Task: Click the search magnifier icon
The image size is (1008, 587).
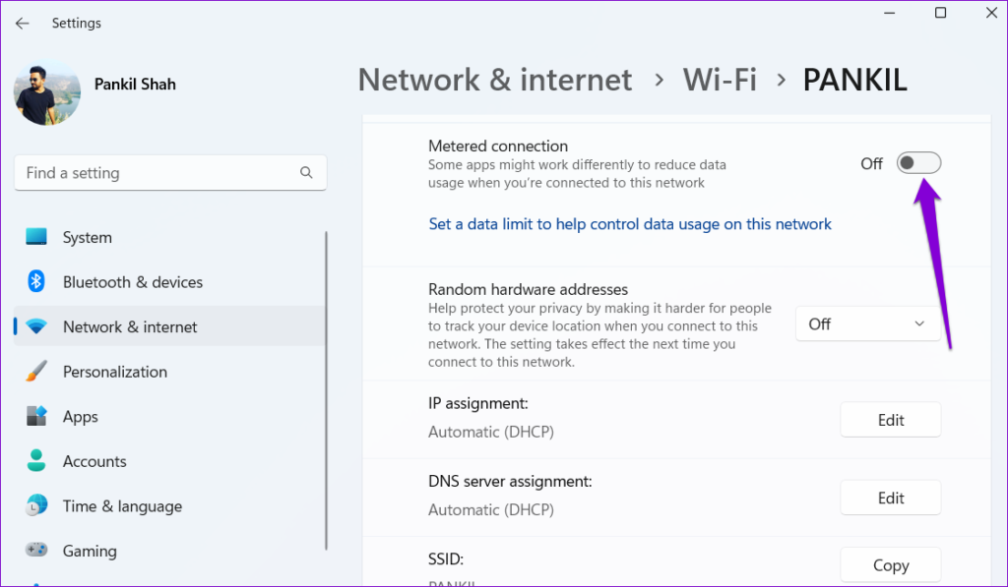Action: click(307, 172)
